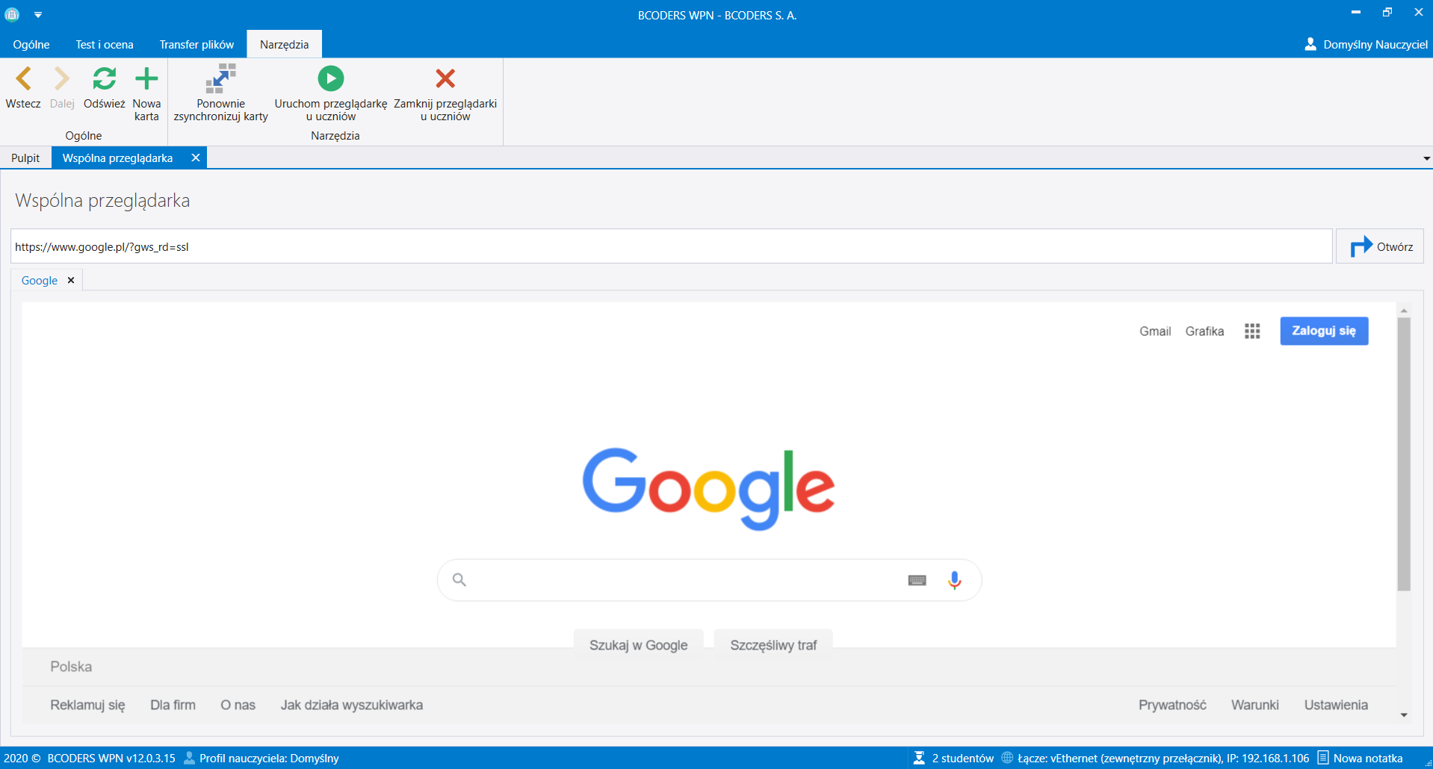Click the URL address input field
This screenshot has height=769, width=1433.
pos(671,246)
